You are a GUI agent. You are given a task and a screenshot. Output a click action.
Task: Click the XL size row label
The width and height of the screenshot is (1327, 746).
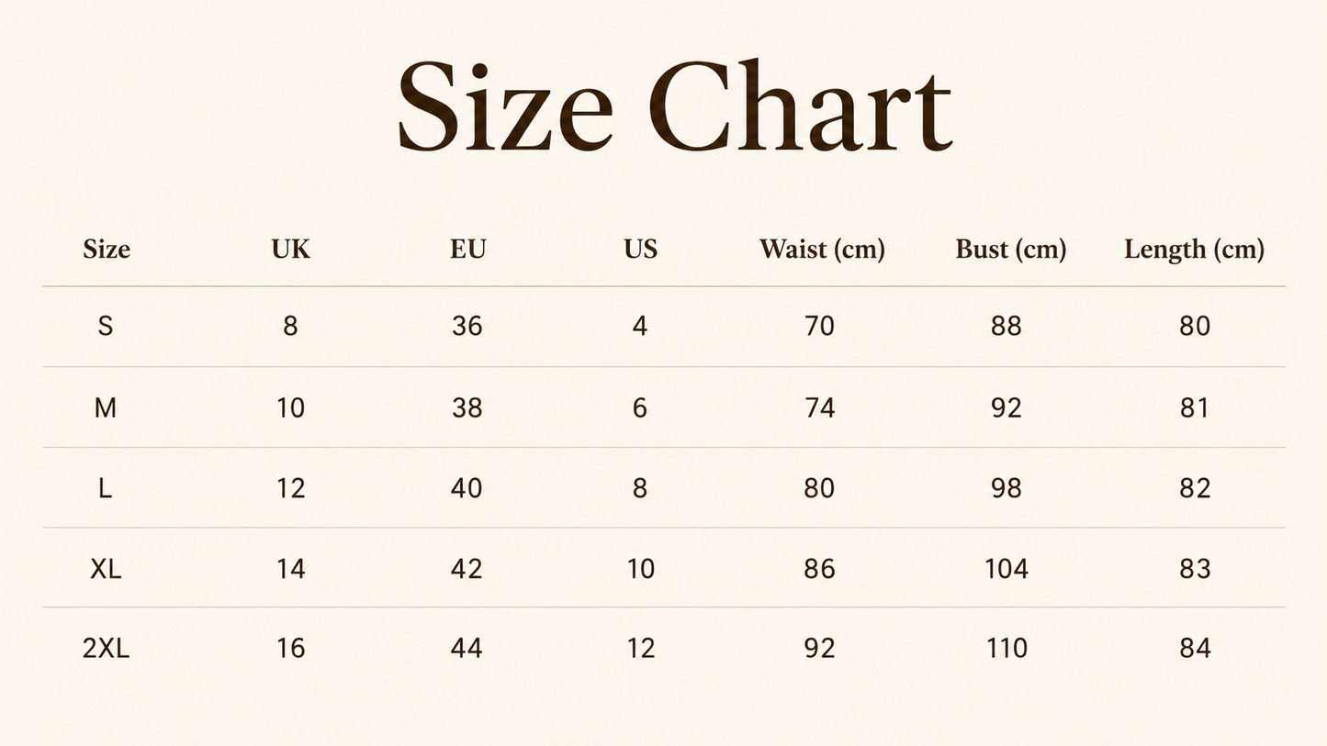tap(107, 569)
